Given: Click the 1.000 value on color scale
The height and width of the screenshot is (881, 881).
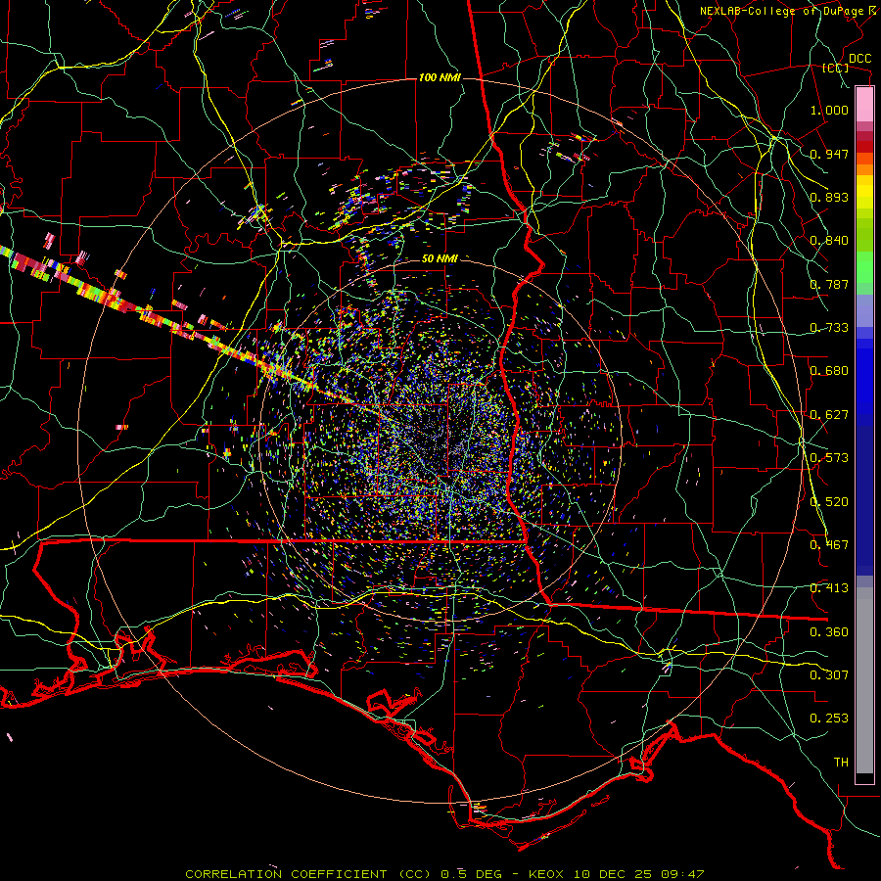Looking at the screenshot, I should [829, 110].
